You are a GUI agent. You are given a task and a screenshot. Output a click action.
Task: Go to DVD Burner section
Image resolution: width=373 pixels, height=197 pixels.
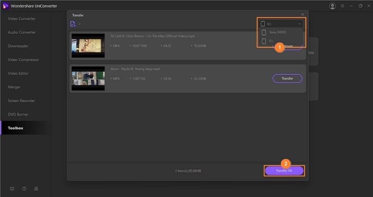coord(18,114)
